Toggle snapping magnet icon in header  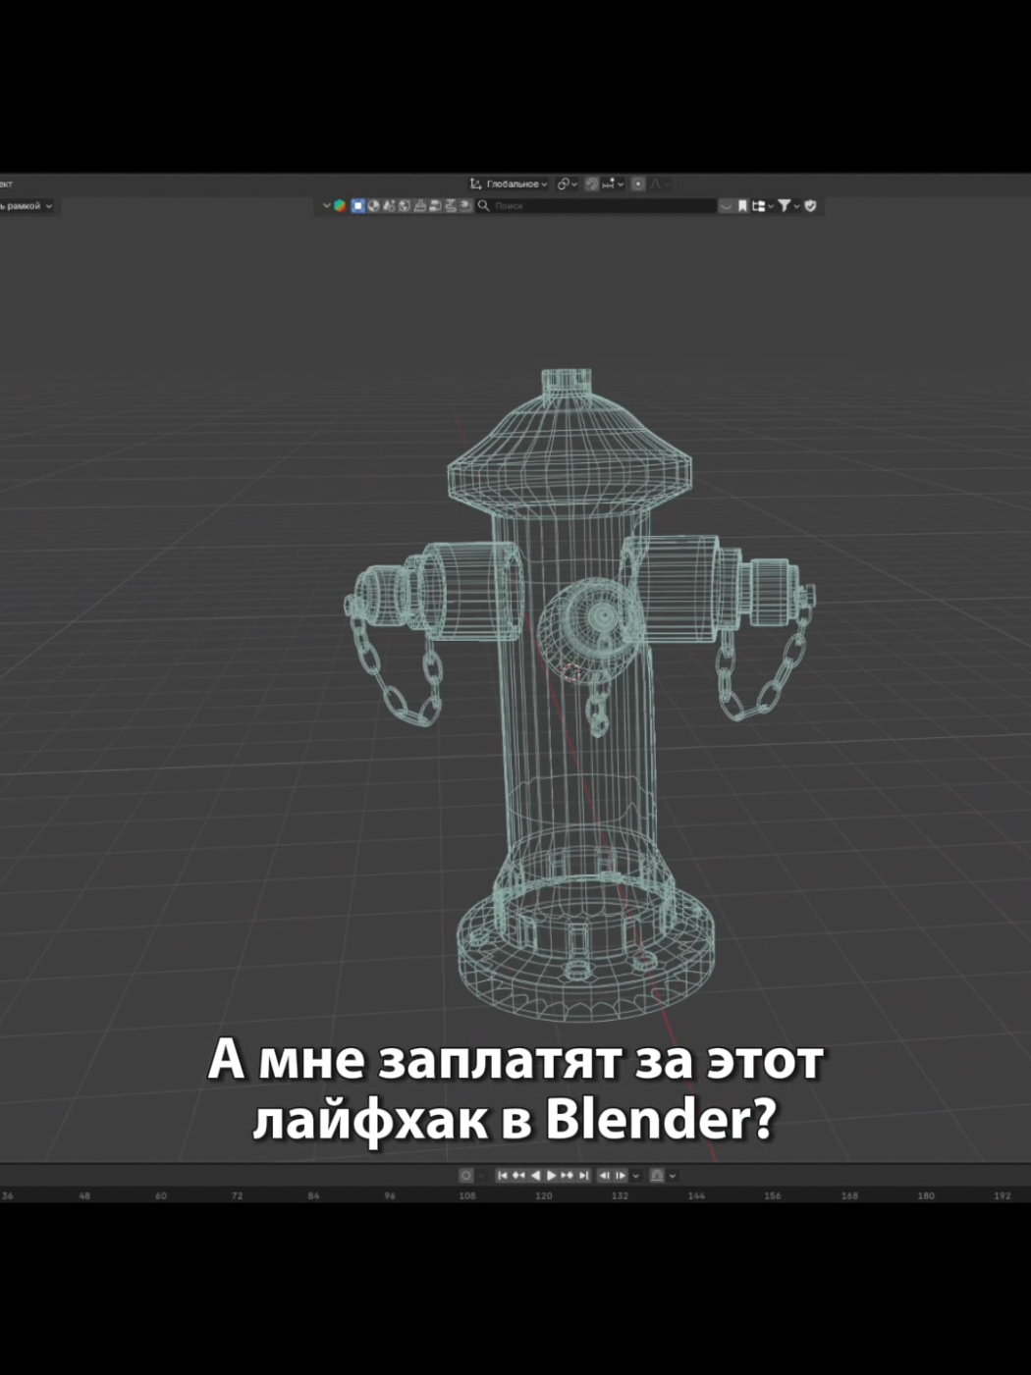(592, 184)
